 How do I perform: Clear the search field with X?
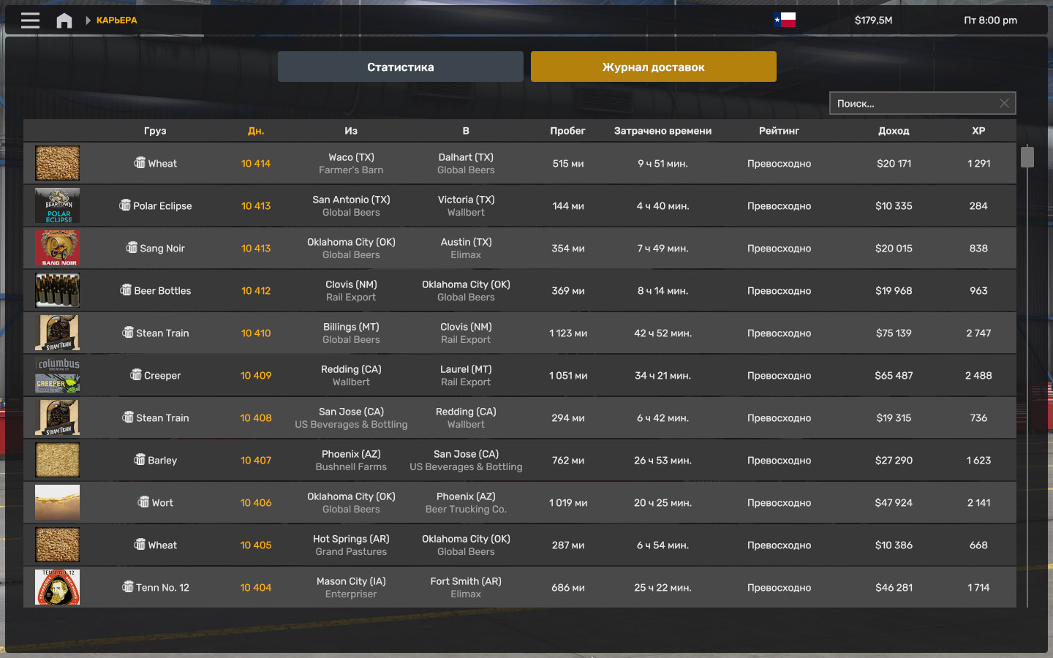pos(1004,103)
